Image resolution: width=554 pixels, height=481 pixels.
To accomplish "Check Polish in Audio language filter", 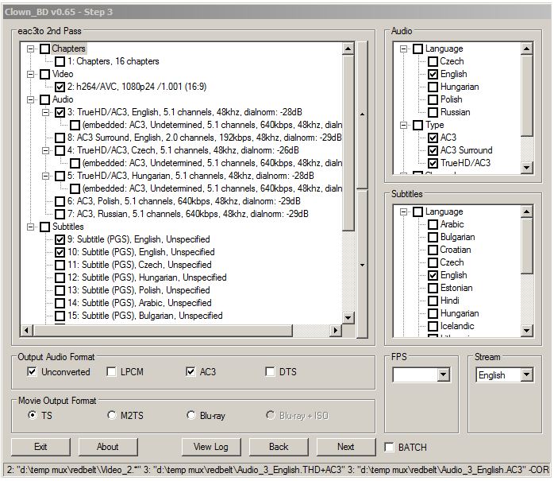I will (433, 100).
